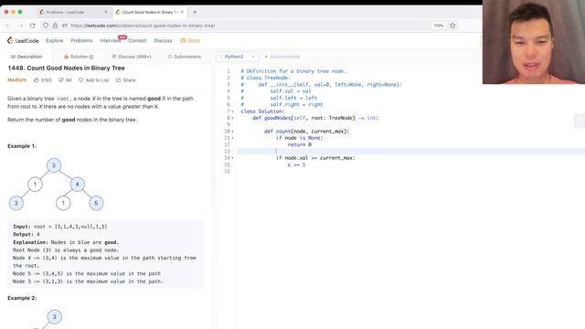This screenshot has width=585, height=329.
Task: Click the thumbs down dislike icon
Action: (61, 80)
